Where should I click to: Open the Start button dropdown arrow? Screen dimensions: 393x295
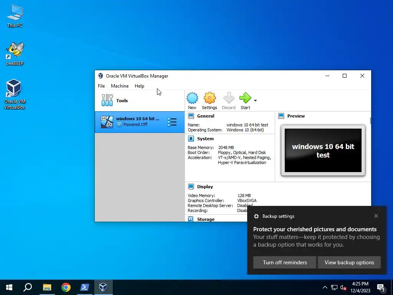(255, 101)
